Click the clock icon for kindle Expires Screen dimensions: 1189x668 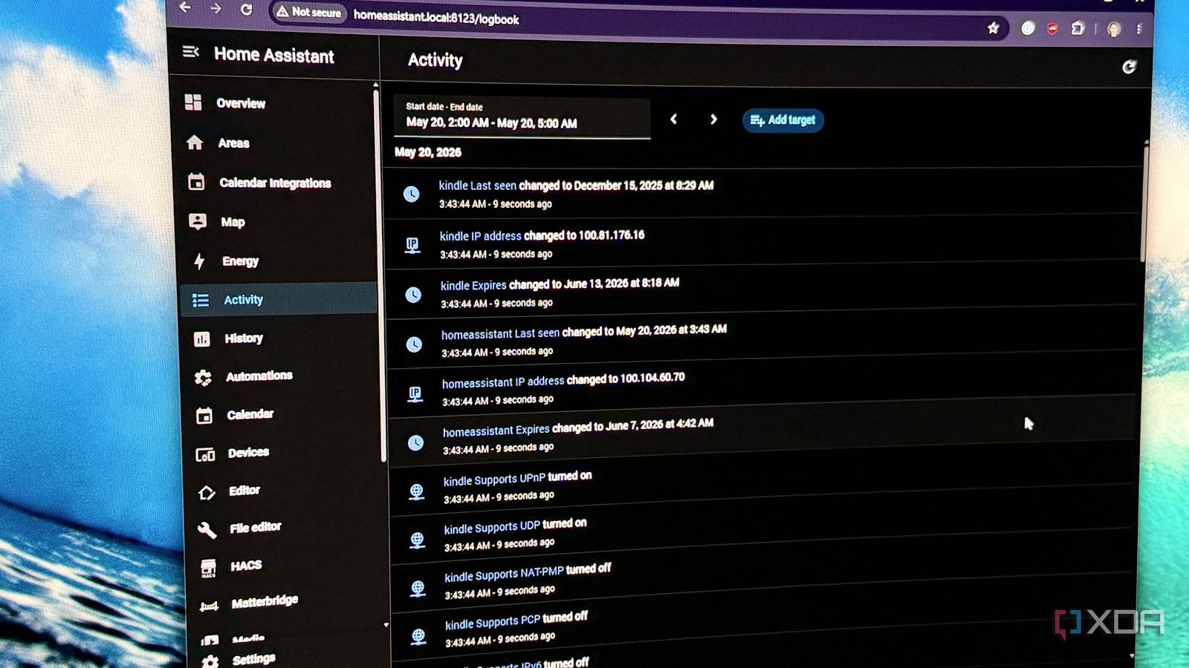pos(413,294)
